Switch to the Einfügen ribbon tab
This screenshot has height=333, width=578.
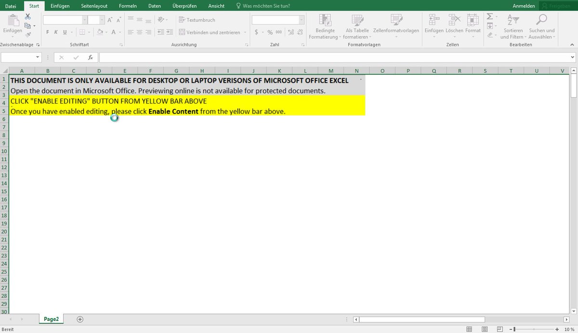[x=60, y=6]
